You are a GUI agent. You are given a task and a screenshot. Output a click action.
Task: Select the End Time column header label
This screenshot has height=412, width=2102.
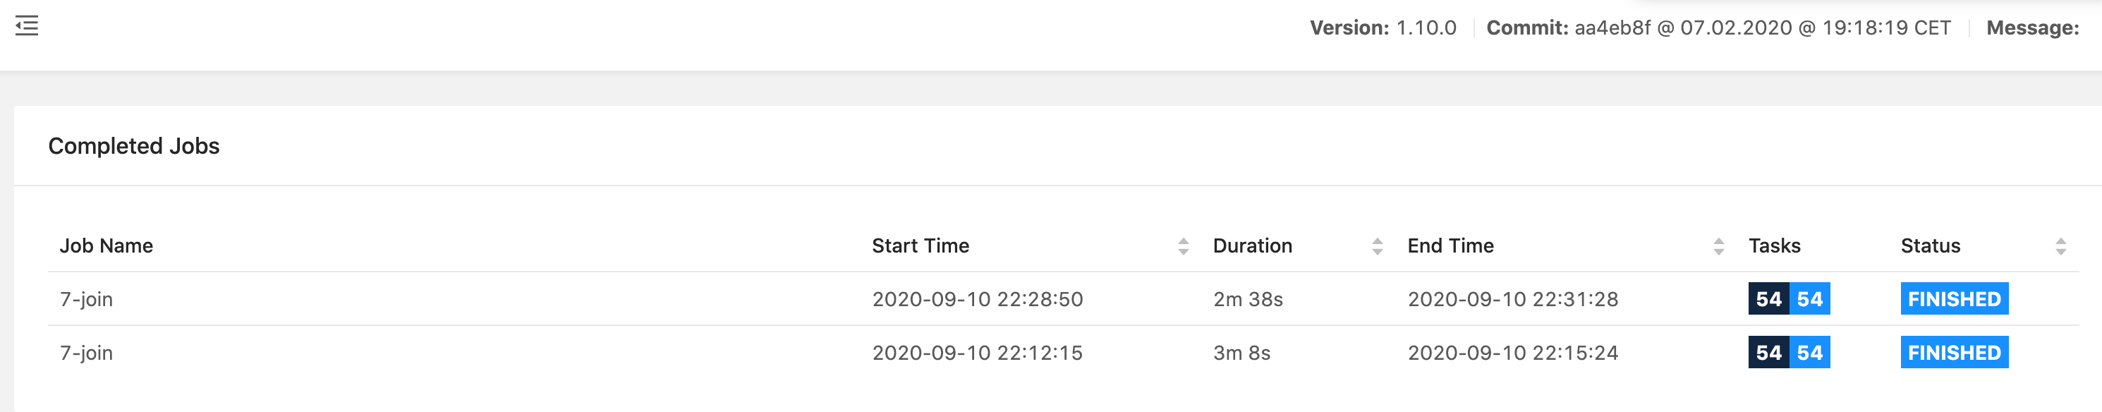tap(1450, 246)
